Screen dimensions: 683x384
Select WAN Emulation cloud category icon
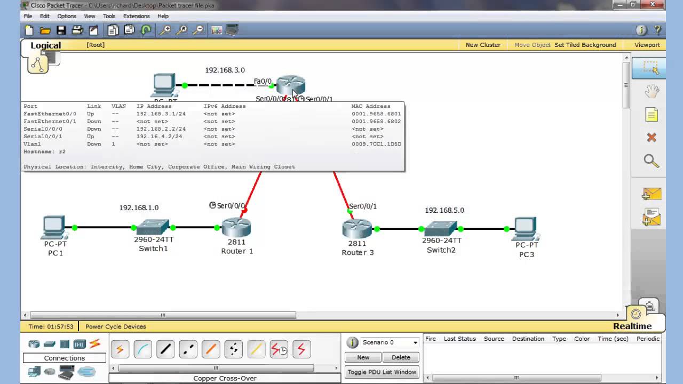[50, 372]
